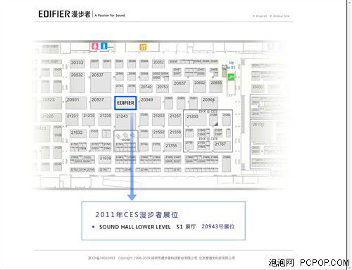
Task: Click the pink women's restroom icon
Action: 94,46
